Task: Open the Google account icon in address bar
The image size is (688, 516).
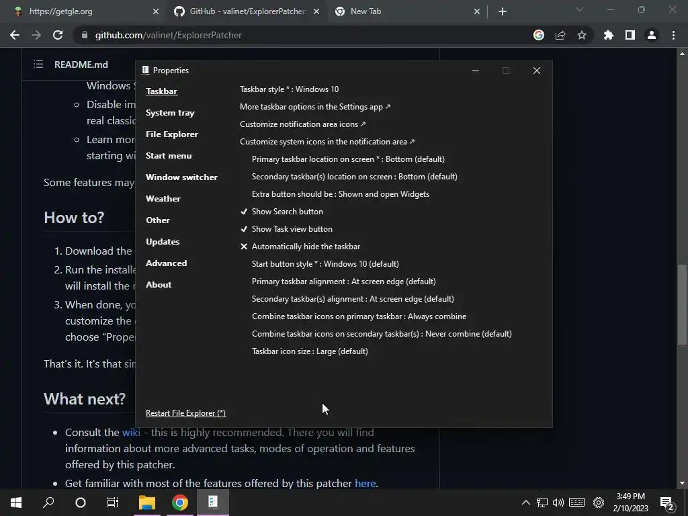Action: point(539,35)
